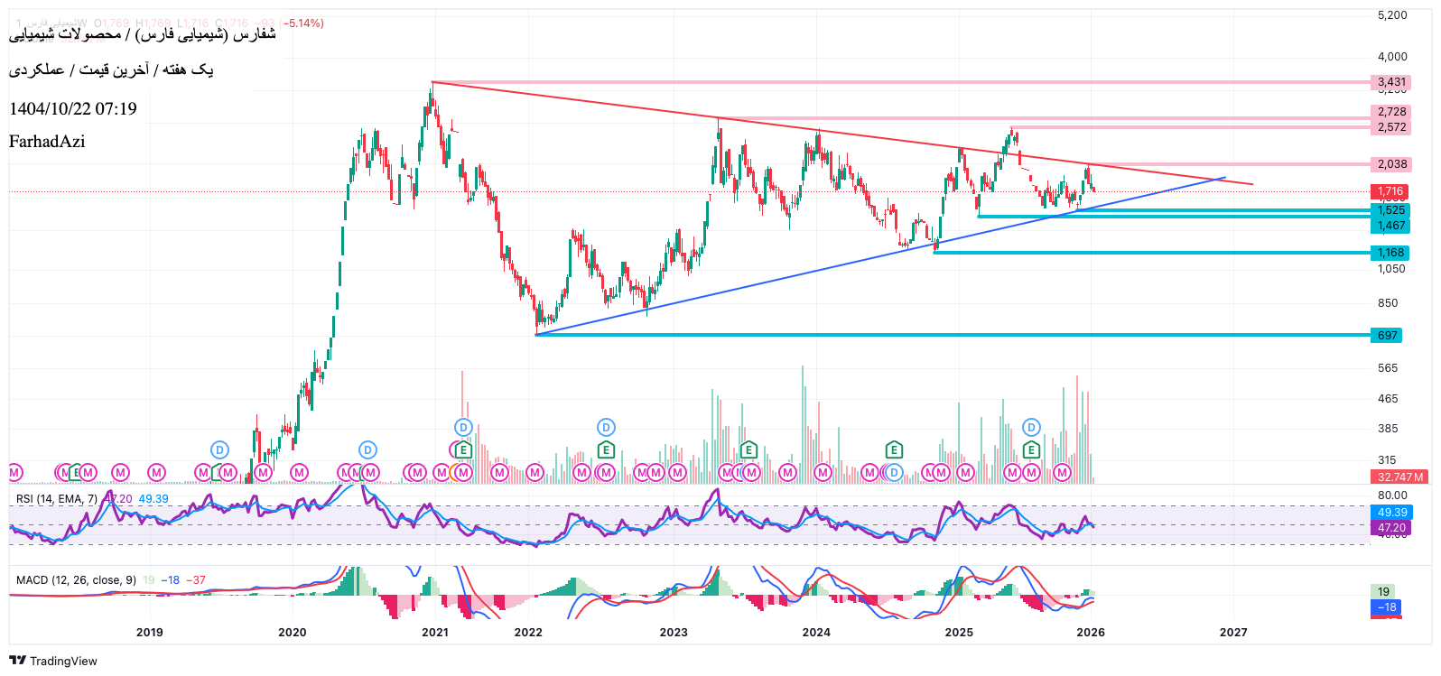Click the D marker below 2024 earnings icon
1441x676 pixels.
pyautogui.click(x=893, y=472)
